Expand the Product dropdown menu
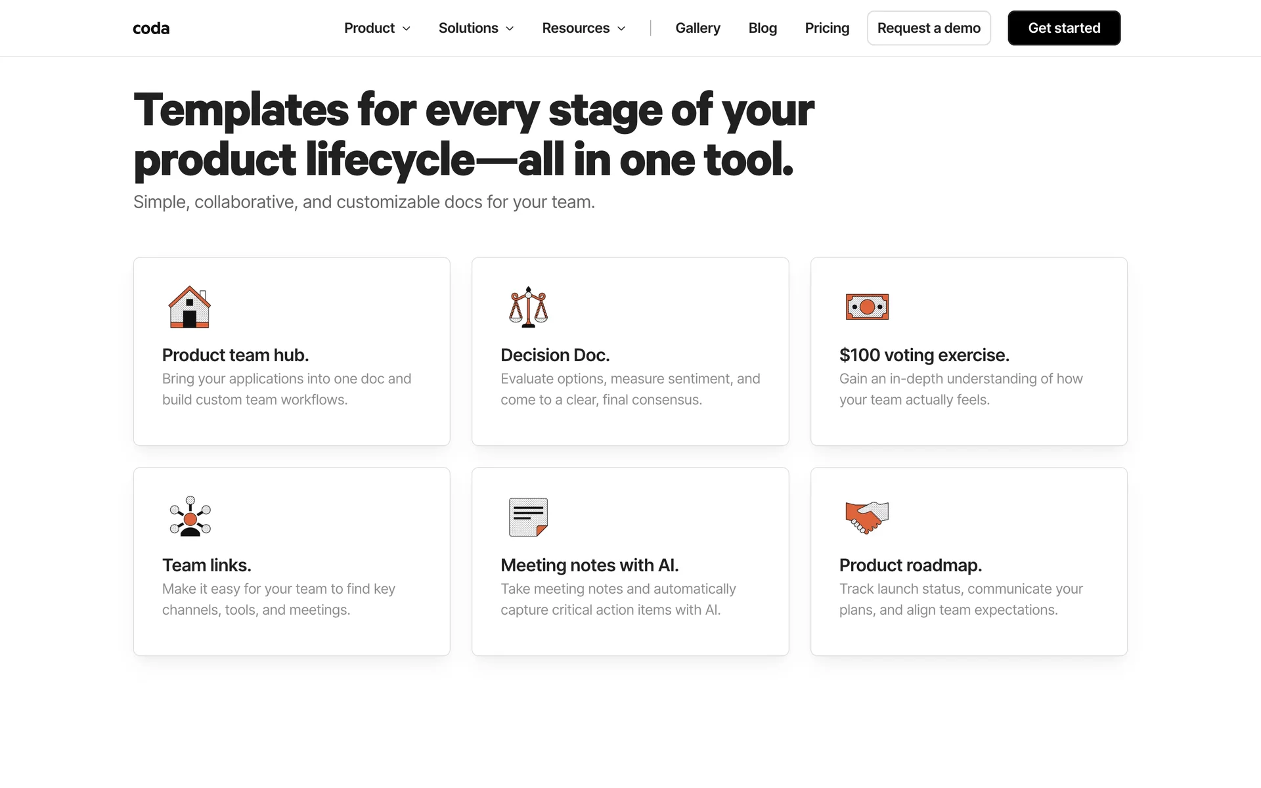Screen dimensions: 1261x788 point(377,28)
